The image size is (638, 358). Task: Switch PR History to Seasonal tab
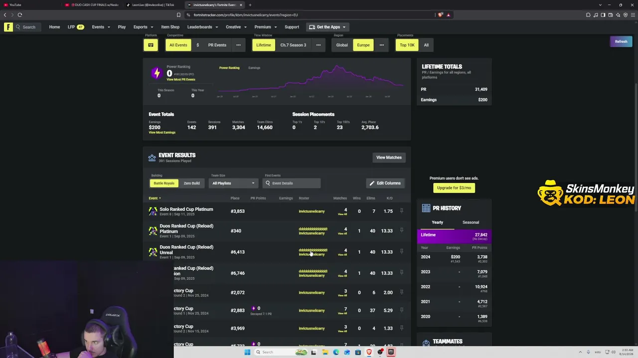[471, 222]
